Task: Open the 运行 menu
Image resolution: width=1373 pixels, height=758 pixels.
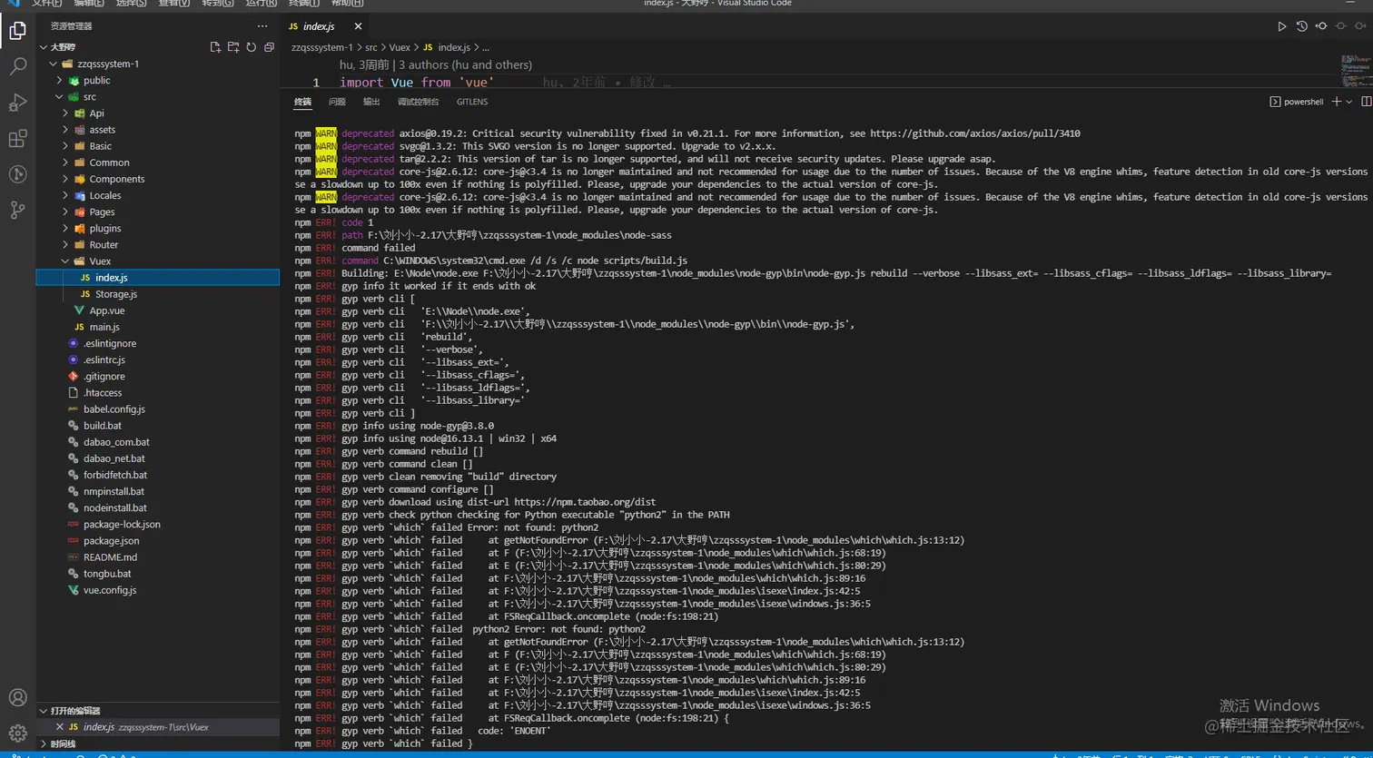Action: coord(262,4)
